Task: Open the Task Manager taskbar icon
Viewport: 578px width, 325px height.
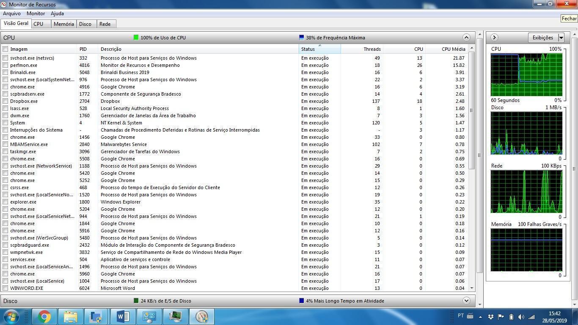Action: point(175,317)
